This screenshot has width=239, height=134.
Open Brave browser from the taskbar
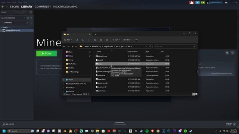tap(152, 131)
